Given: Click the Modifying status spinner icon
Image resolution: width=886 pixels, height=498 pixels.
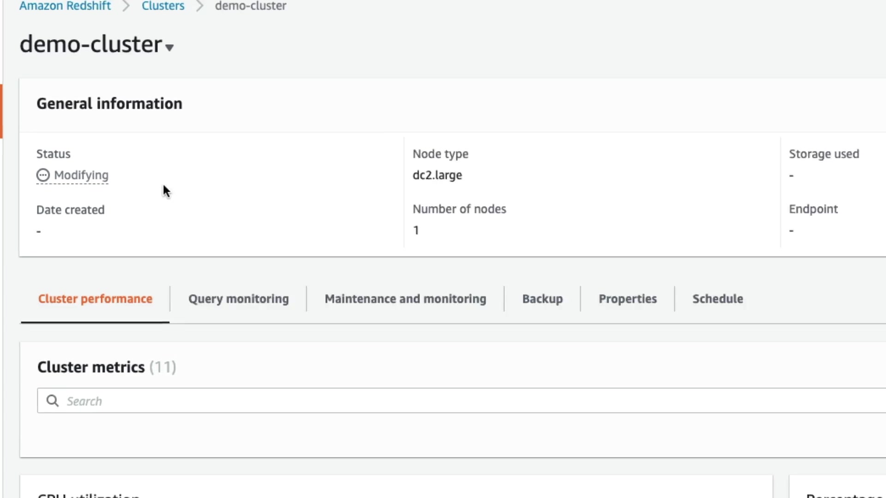Looking at the screenshot, I should (x=43, y=175).
